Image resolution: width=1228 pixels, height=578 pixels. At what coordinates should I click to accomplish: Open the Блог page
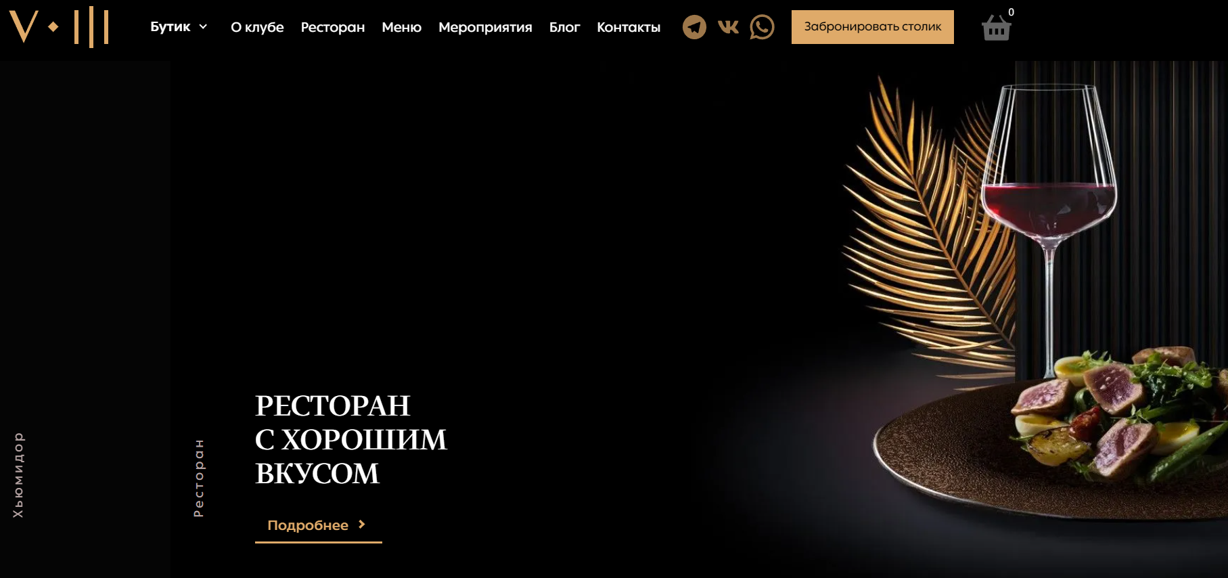pos(564,27)
